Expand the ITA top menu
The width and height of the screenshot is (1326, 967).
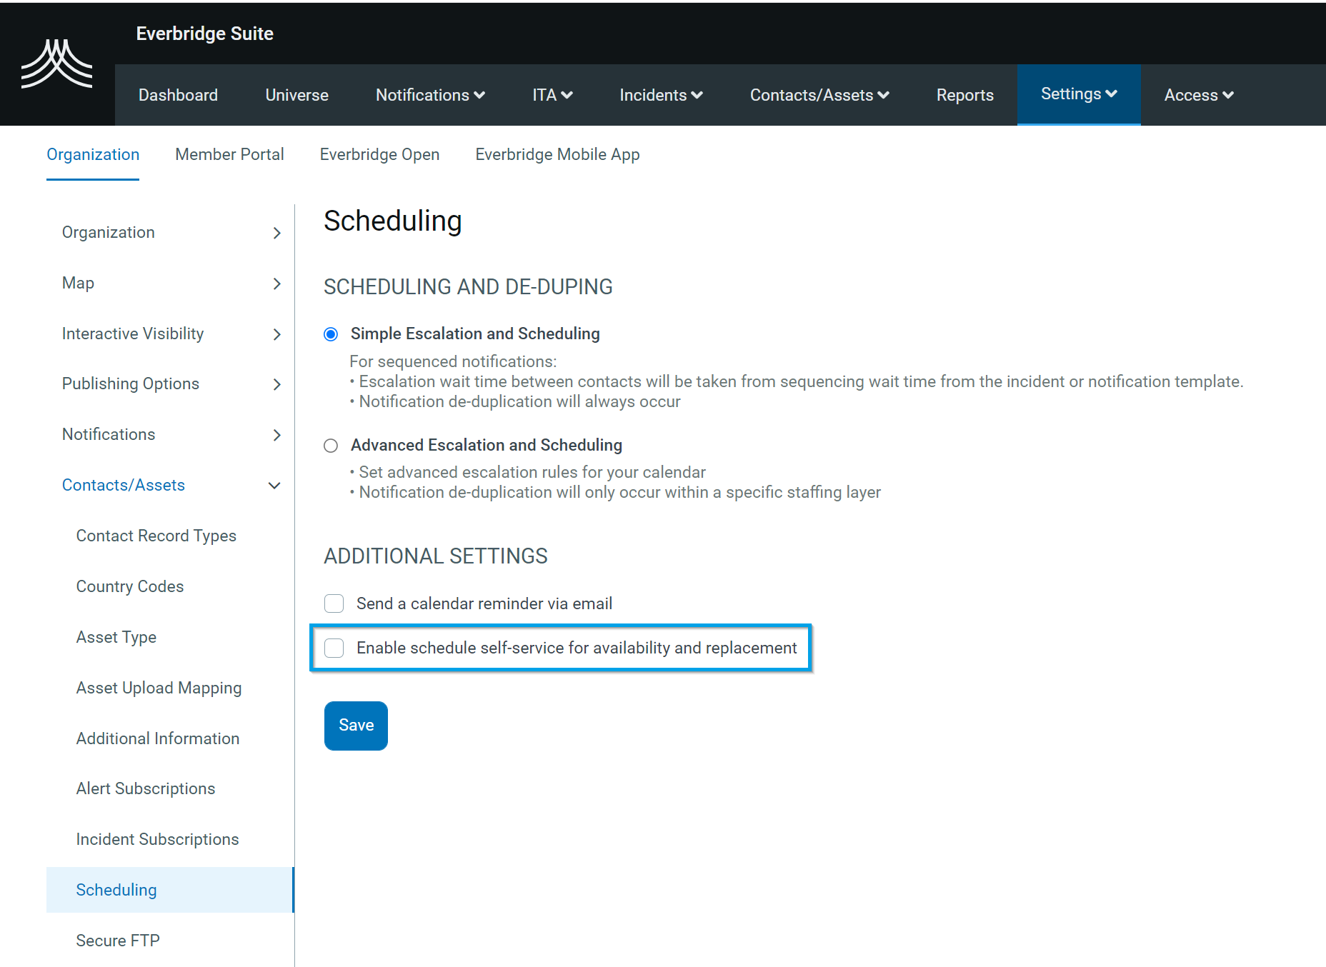click(x=552, y=95)
